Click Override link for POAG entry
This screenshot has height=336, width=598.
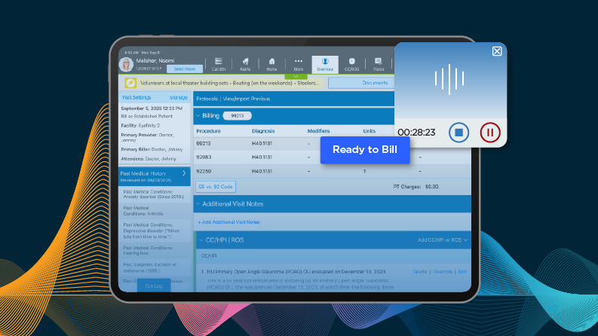click(x=443, y=272)
